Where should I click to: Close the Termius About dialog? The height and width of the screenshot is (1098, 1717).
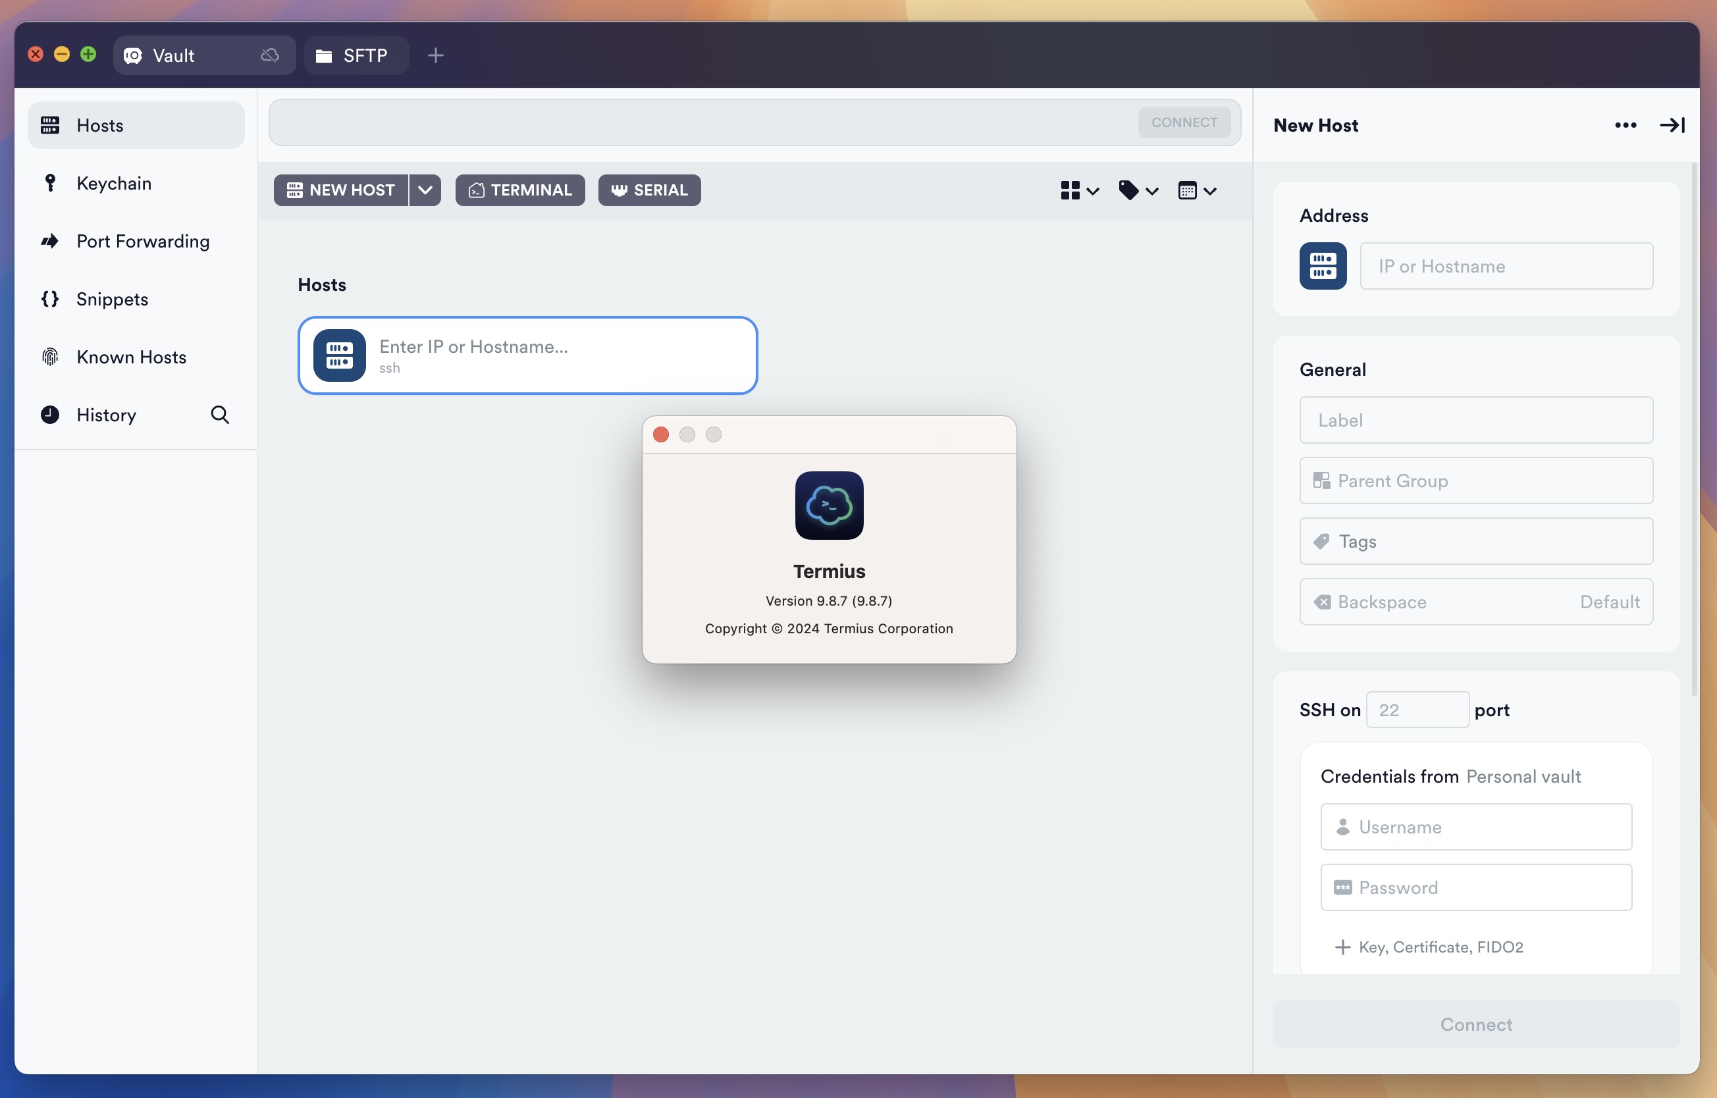(661, 434)
